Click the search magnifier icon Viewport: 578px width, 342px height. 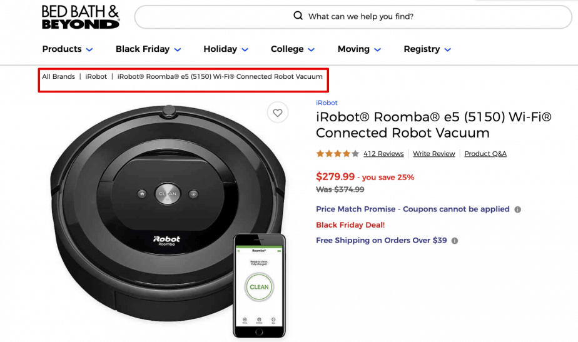[298, 16]
